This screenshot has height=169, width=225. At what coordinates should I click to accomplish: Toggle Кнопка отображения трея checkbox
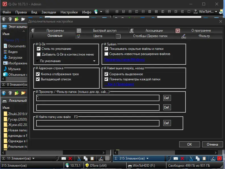pos(38,74)
